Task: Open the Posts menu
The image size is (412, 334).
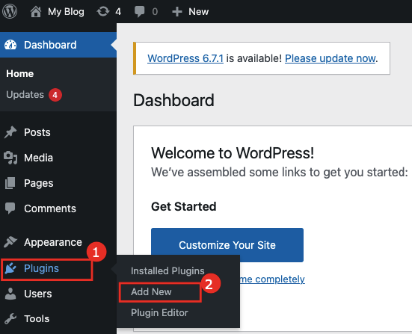Action: click(x=37, y=132)
